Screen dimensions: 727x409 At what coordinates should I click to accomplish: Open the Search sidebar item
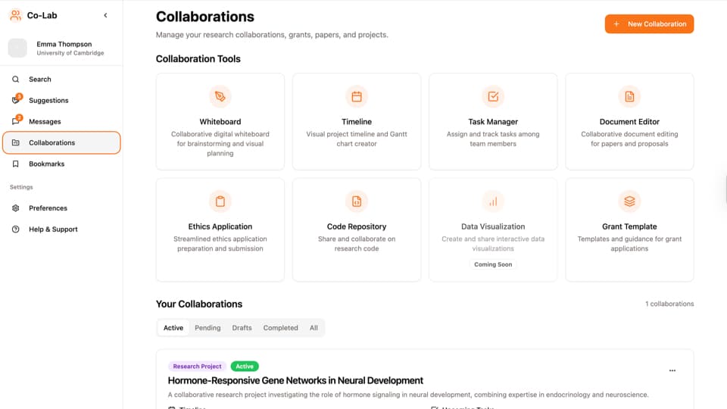61,80
